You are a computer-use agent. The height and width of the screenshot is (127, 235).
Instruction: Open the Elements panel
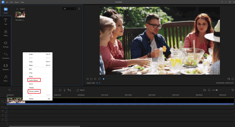(6, 67)
